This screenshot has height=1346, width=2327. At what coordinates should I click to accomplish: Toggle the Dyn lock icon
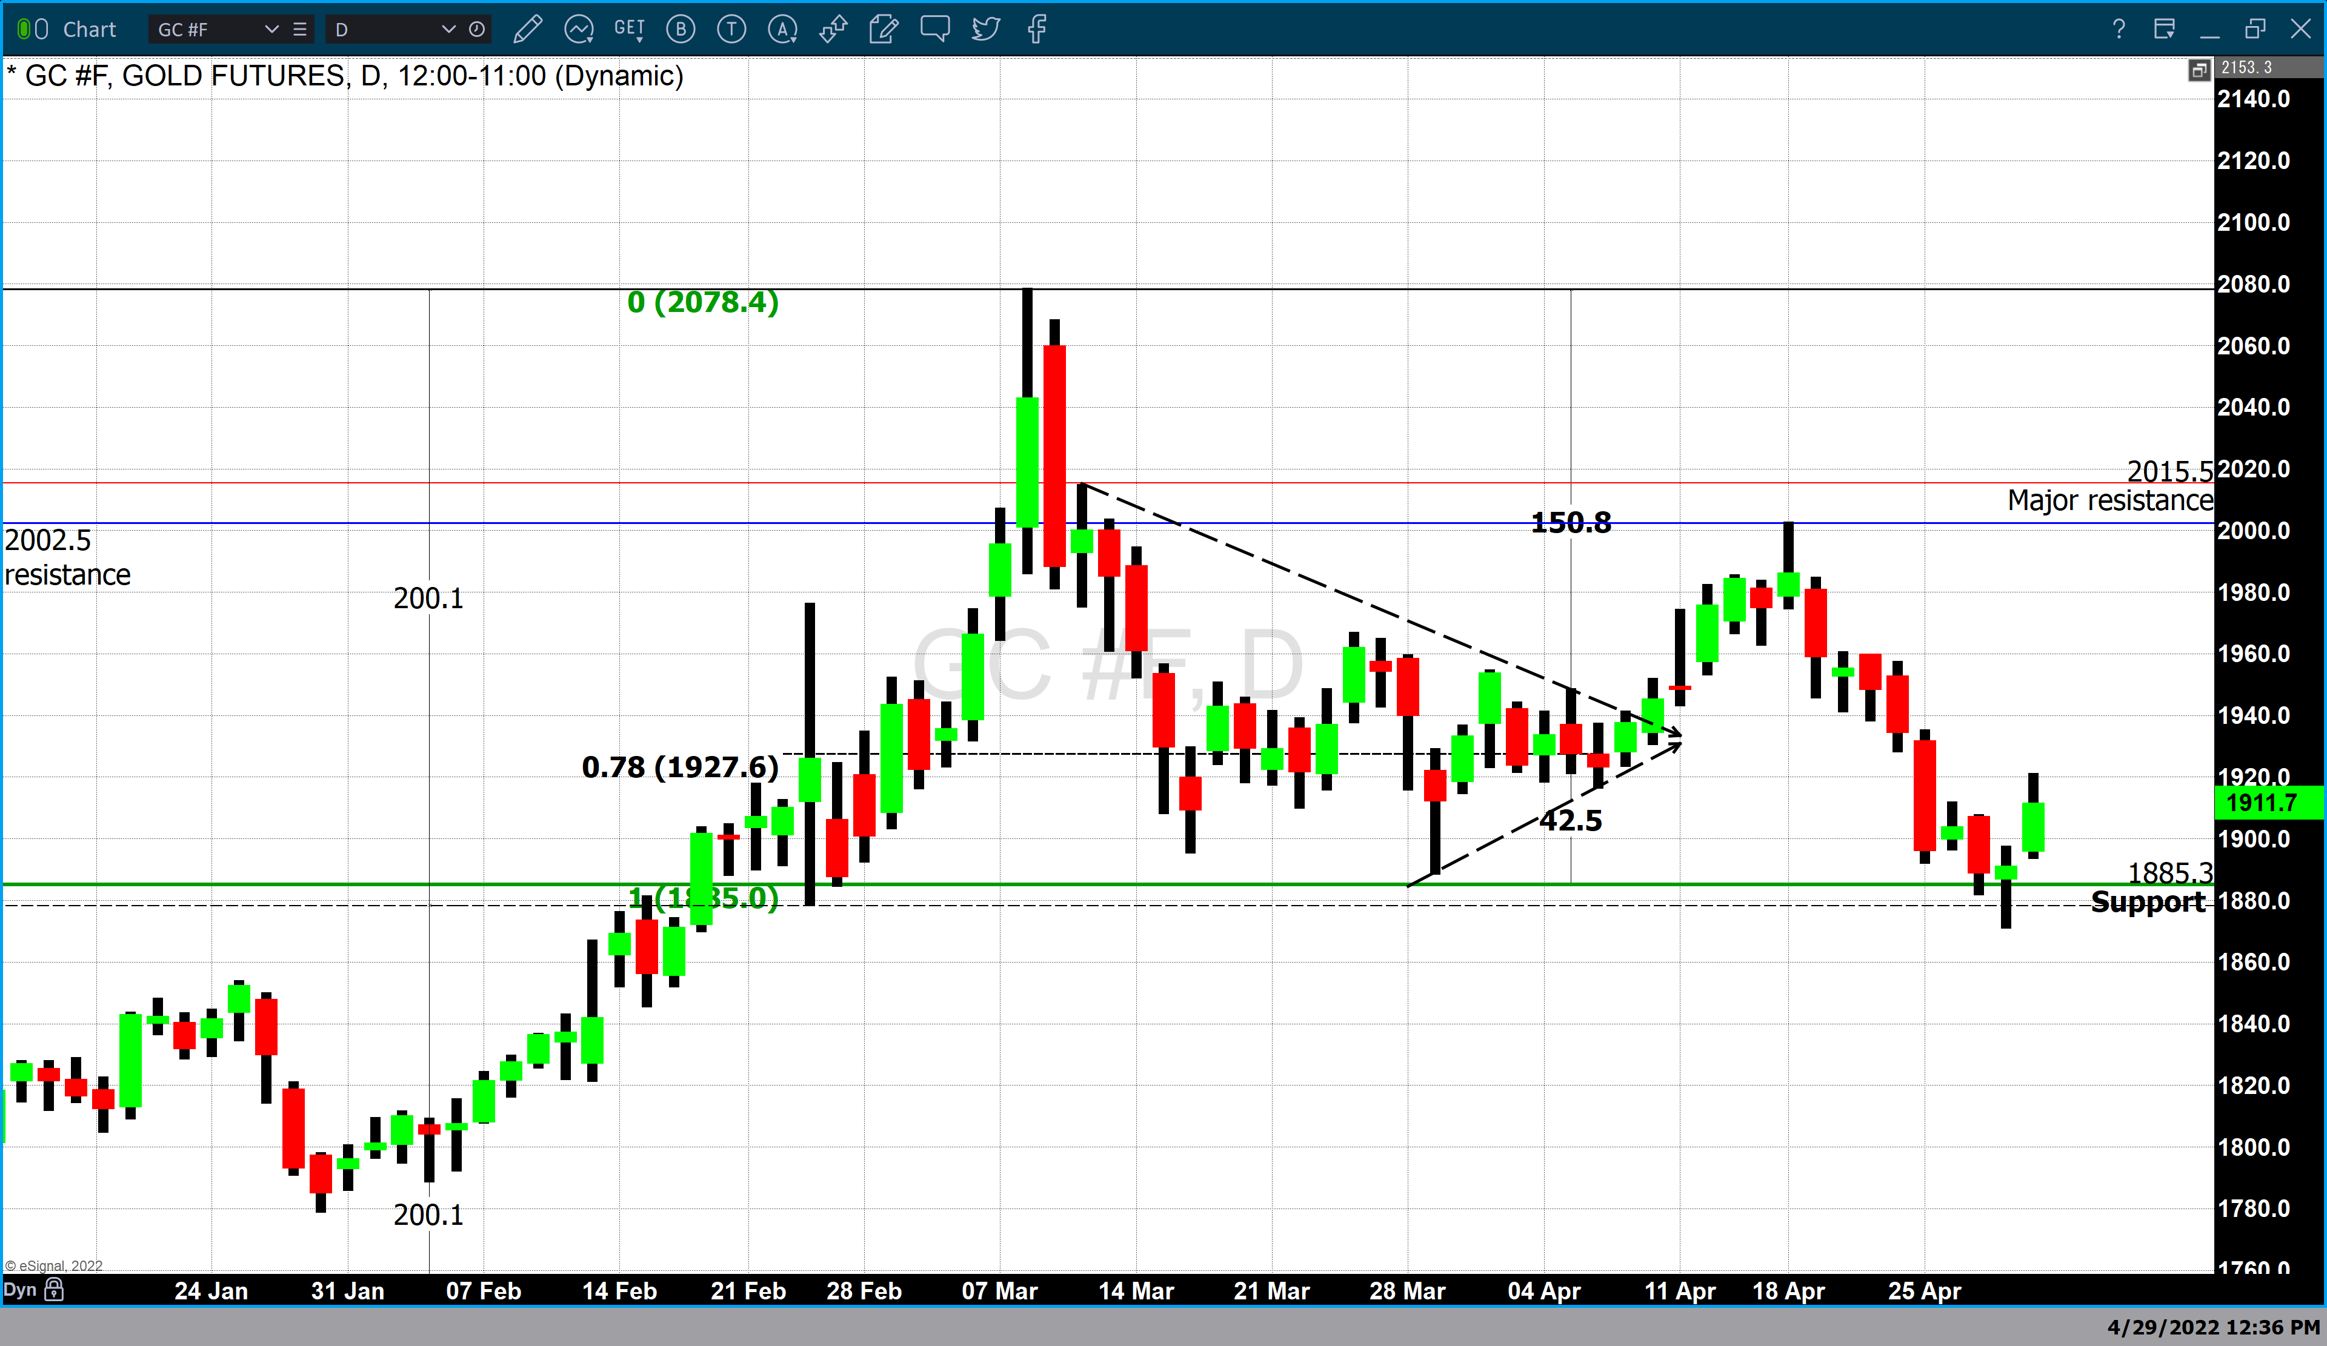tap(55, 1289)
